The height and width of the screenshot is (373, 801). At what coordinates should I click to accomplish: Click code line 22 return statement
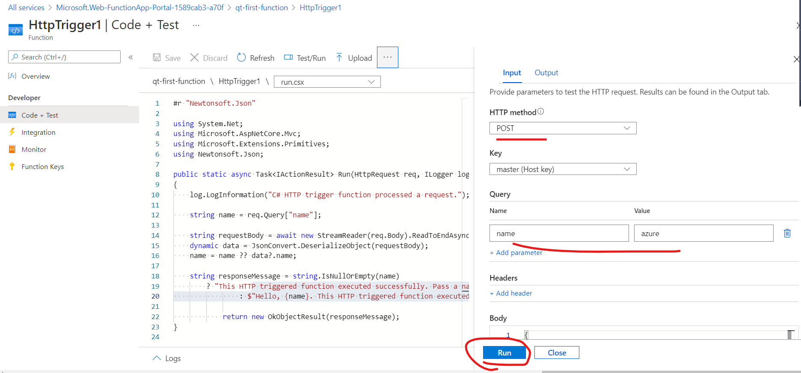(311, 317)
